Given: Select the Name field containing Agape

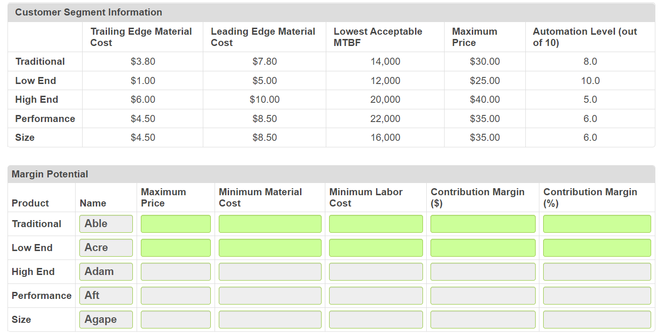Looking at the screenshot, I should click(106, 319).
